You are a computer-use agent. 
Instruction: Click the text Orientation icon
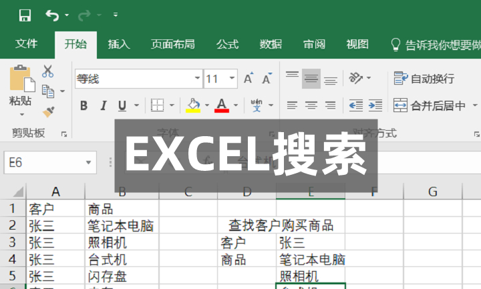click(356, 78)
